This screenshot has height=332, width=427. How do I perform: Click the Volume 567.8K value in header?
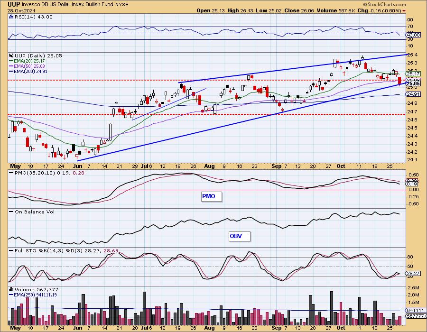[335, 10]
